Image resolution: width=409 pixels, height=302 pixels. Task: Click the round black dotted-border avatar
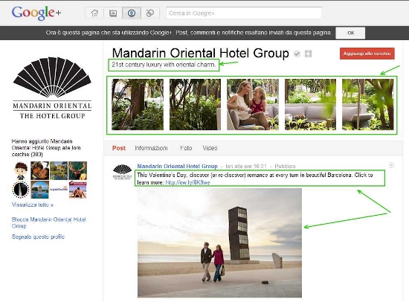[21, 190]
